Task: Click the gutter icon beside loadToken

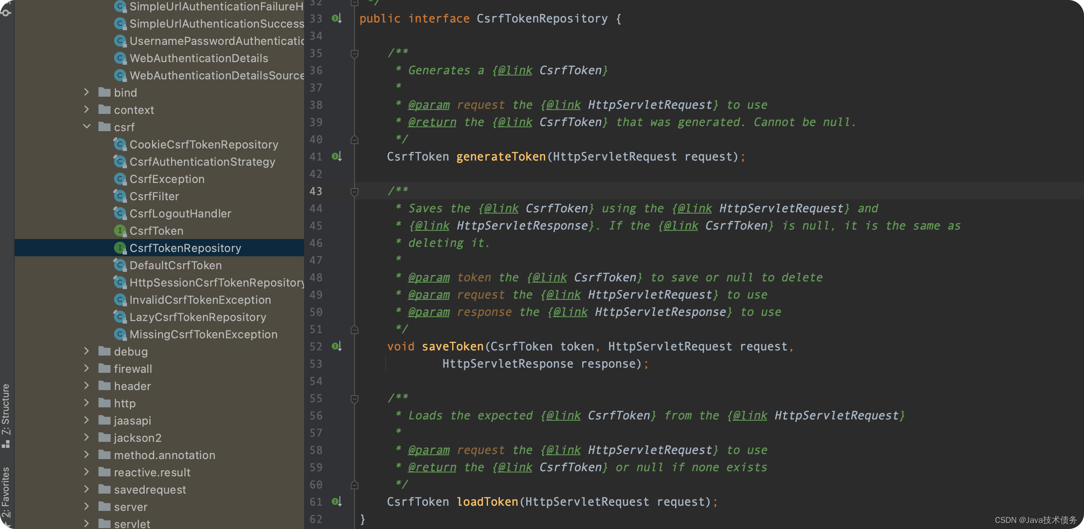Action: tap(336, 501)
